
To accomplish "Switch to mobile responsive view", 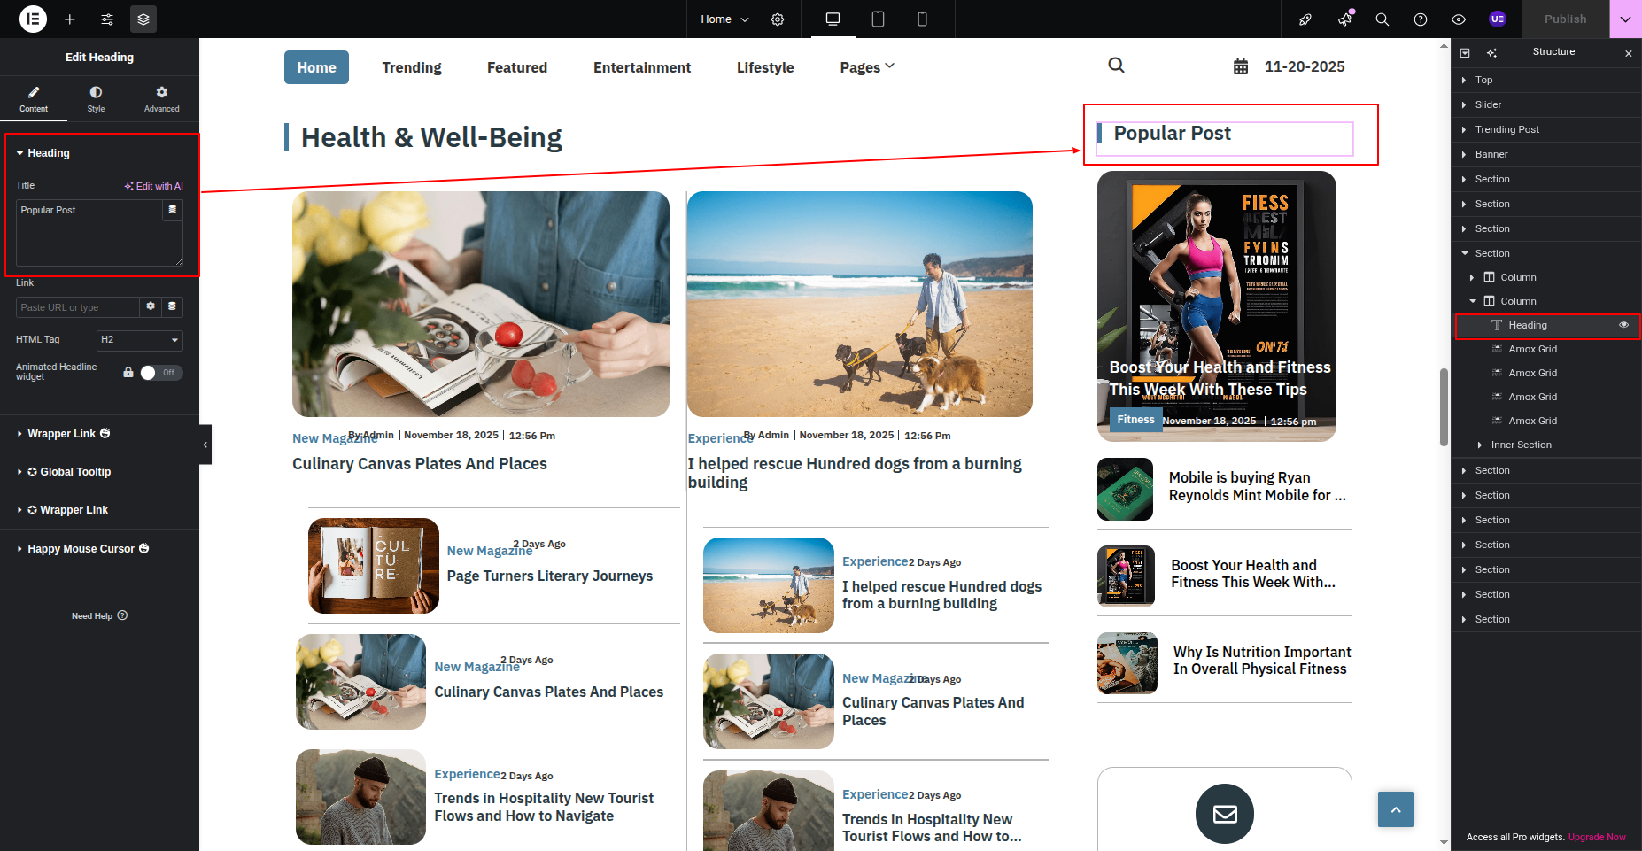I will (x=922, y=19).
